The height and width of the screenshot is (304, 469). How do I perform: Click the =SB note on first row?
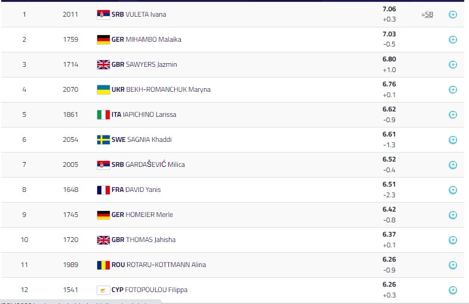click(x=427, y=14)
